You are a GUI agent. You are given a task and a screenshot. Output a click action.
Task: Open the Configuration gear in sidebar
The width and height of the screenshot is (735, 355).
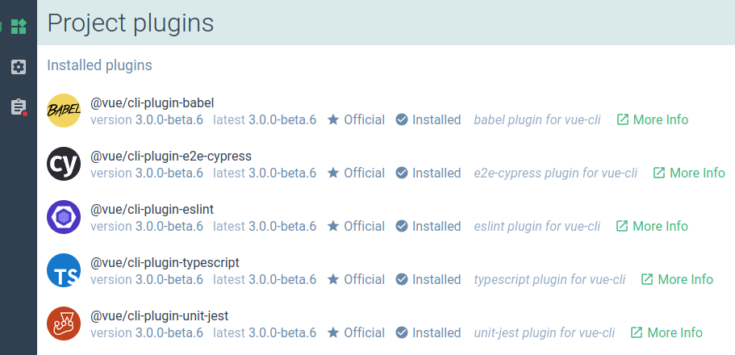point(19,67)
